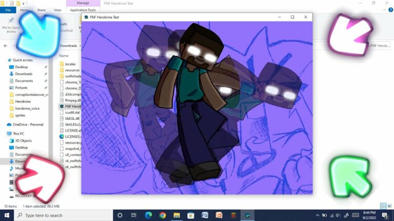The height and width of the screenshot is (221, 394).
Task: Open the sprites folder in sidebar
Action: (x=20, y=115)
